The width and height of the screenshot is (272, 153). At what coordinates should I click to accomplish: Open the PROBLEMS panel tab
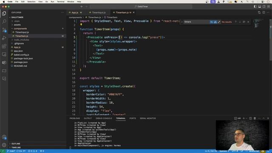[75, 118]
